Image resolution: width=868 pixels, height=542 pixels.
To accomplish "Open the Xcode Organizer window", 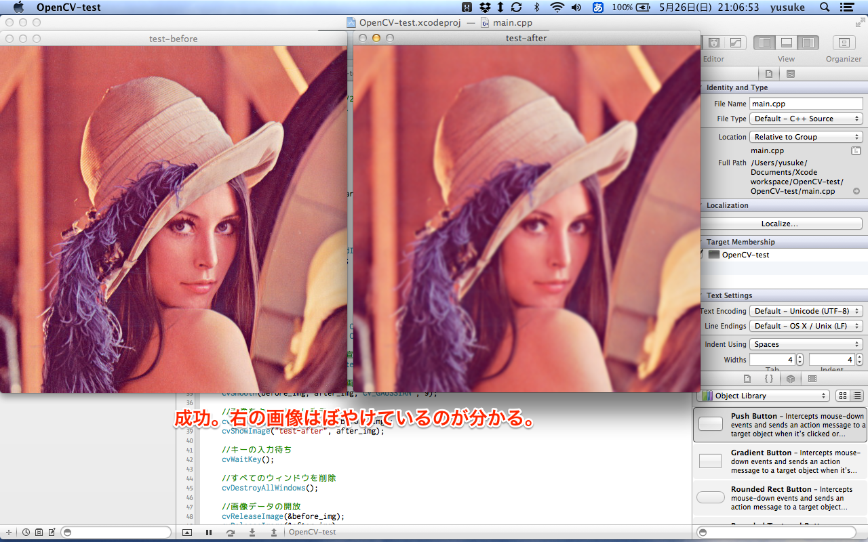I will click(844, 43).
